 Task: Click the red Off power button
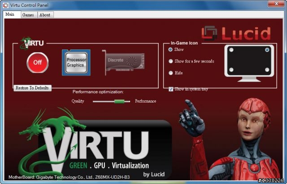pos(38,63)
